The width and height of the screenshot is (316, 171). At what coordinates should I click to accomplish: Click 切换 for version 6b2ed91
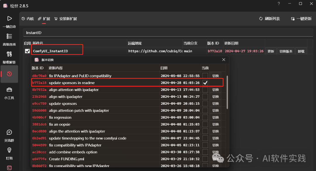[x=215, y=138]
